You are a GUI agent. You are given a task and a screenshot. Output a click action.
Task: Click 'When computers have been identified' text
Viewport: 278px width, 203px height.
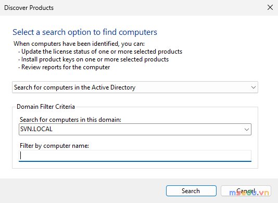pyautogui.click(x=79, y=44)
